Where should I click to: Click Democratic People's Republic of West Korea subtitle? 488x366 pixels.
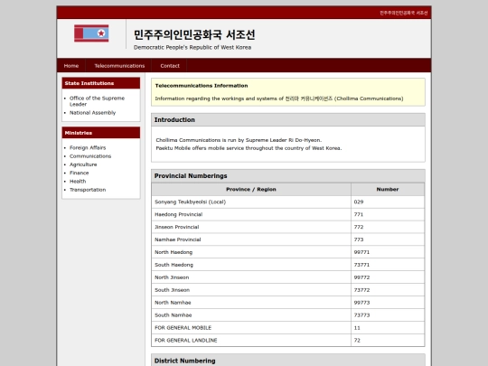(x=192, y=47)
